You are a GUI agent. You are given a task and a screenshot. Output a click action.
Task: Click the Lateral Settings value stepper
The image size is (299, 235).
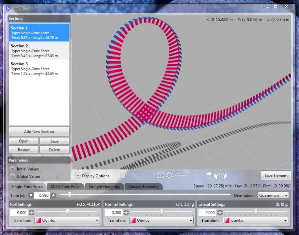(x=220, y=212)
